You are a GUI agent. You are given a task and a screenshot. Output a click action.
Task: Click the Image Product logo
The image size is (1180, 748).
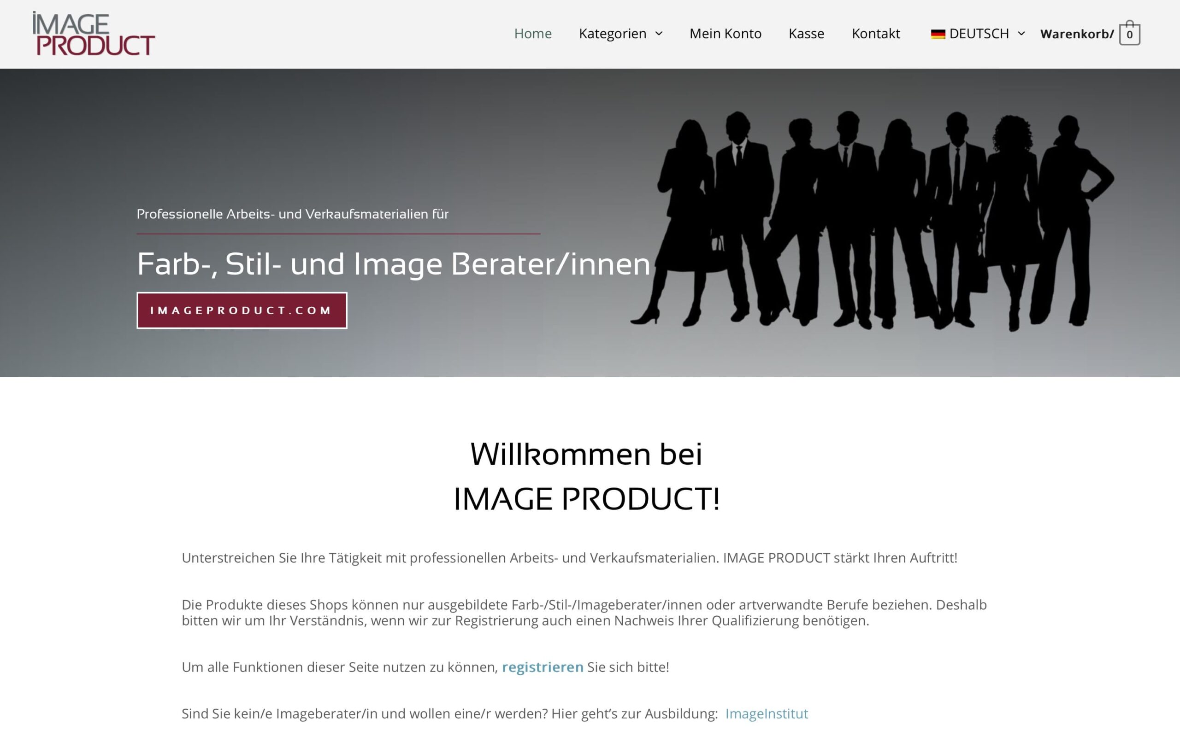(x=94, y=33)
